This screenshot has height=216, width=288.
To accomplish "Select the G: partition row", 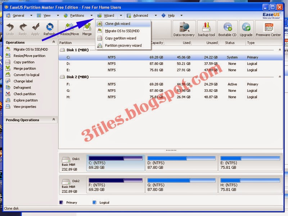I will coord(171,91).
